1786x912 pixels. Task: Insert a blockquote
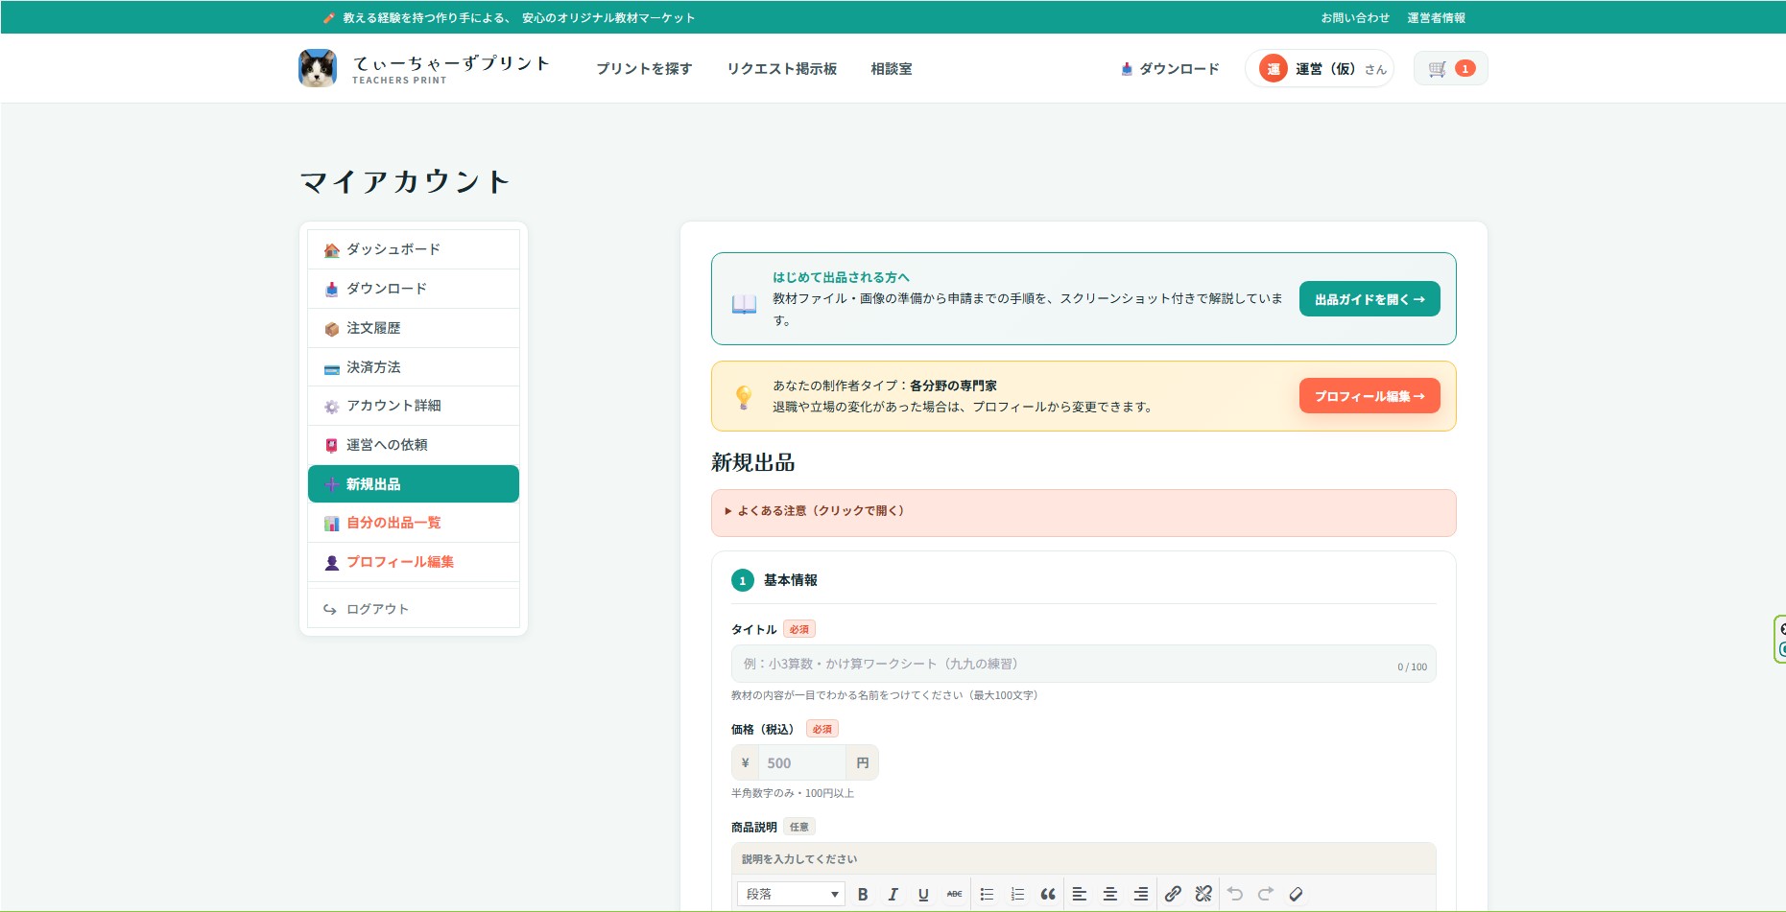[x=1048, y=894]
